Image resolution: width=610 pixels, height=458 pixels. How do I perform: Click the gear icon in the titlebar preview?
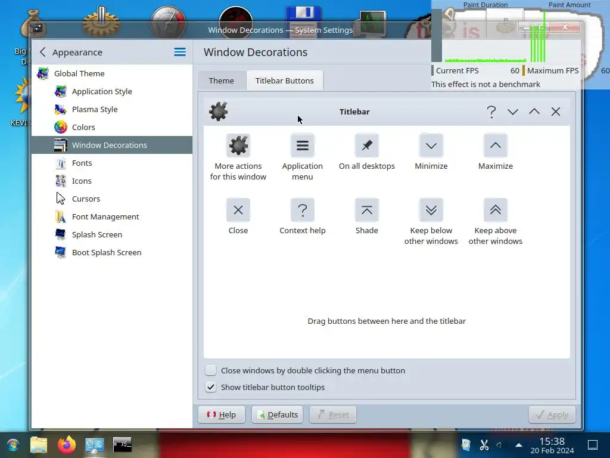(218, 112)
